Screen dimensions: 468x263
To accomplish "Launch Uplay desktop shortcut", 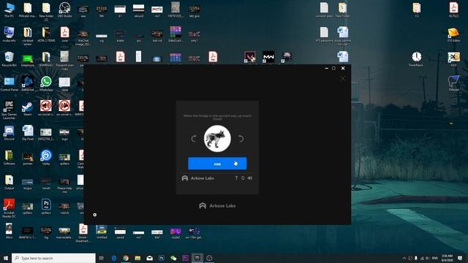I will (x=46, y=158).
